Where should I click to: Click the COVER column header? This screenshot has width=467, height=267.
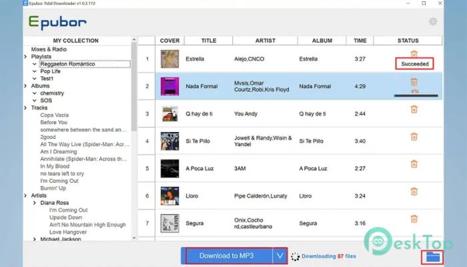[169, 41]
